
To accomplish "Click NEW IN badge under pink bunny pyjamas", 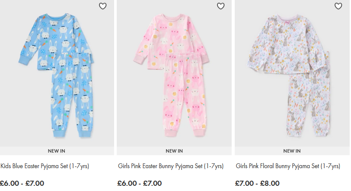I will tap(174, 151).
